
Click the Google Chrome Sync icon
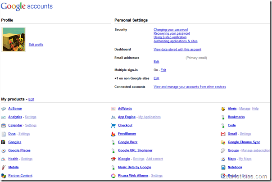(x=223, y=142)
